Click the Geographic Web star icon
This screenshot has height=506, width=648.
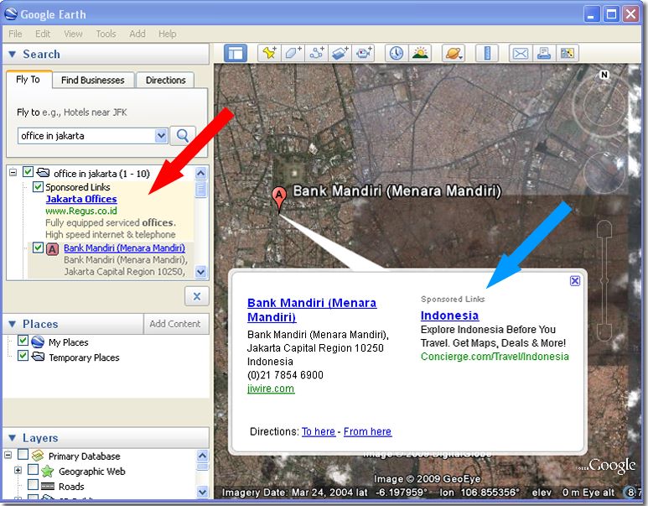tap(48, 471)
